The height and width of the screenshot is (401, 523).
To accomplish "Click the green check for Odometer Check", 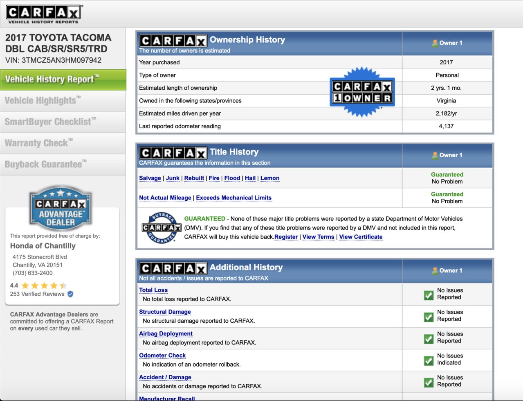I will point(429,360).
